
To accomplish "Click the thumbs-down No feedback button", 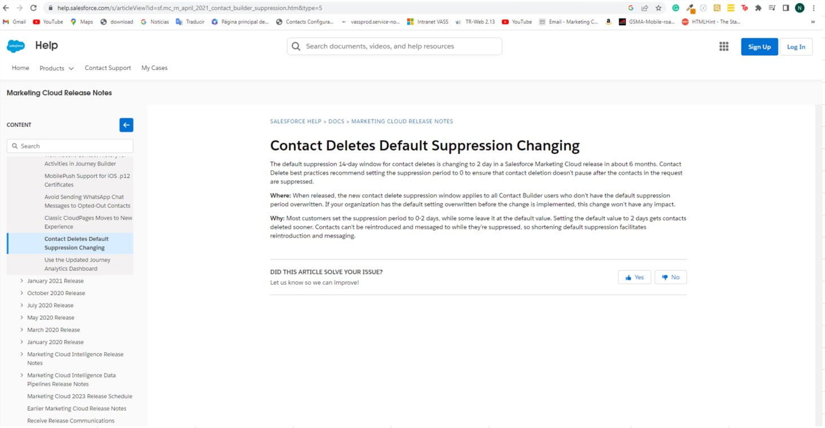I will [x=670, y=277].
